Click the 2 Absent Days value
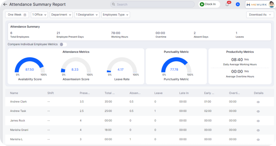The width and height of the screenshot is (276, 146). (x=195, y=33)
